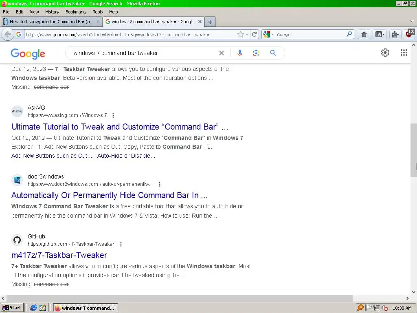Viewport: 417px width, 313px height.
Task: Open the bookmark star dropdown arrow
Action: pyautogui.click(x=247, y=34)
